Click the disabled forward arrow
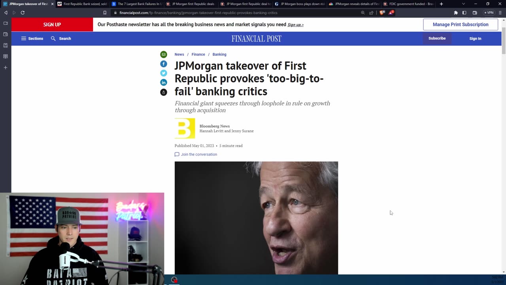This screenshot has width=506, height=285. (14, 13)
